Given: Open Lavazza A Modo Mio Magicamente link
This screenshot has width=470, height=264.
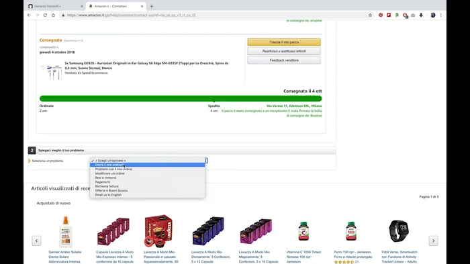Looking at the screenshot, I should [x=258, y=257].
